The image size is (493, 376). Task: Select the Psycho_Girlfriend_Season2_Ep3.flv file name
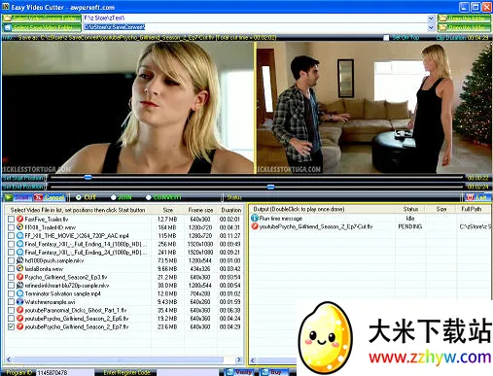click(66, 277)
